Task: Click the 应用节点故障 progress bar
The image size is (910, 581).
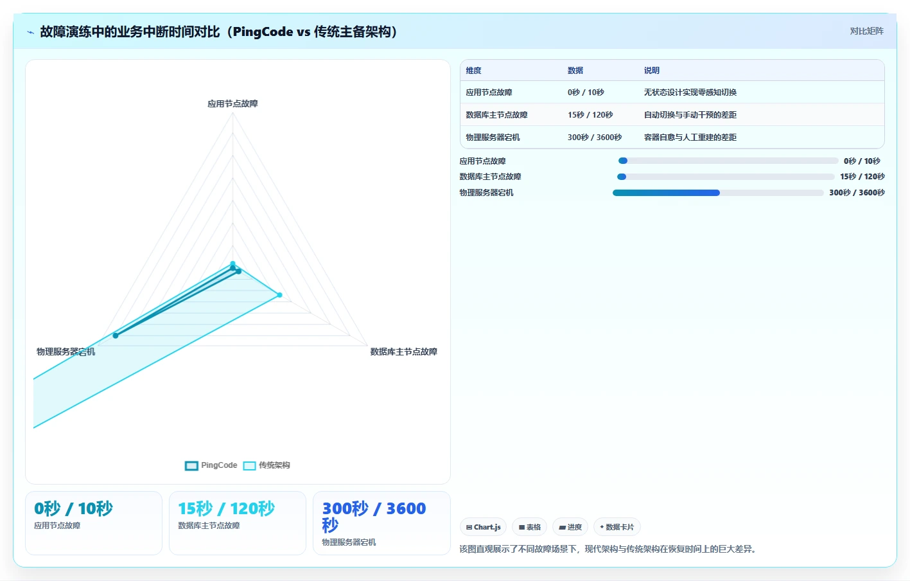Action: click(x=728, y=161)
